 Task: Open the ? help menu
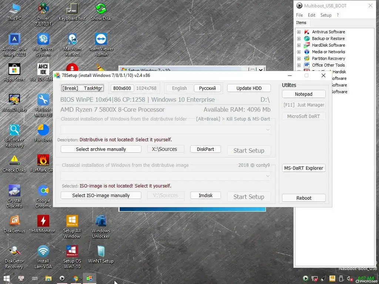pyautogui.click(x=338, y=15)
